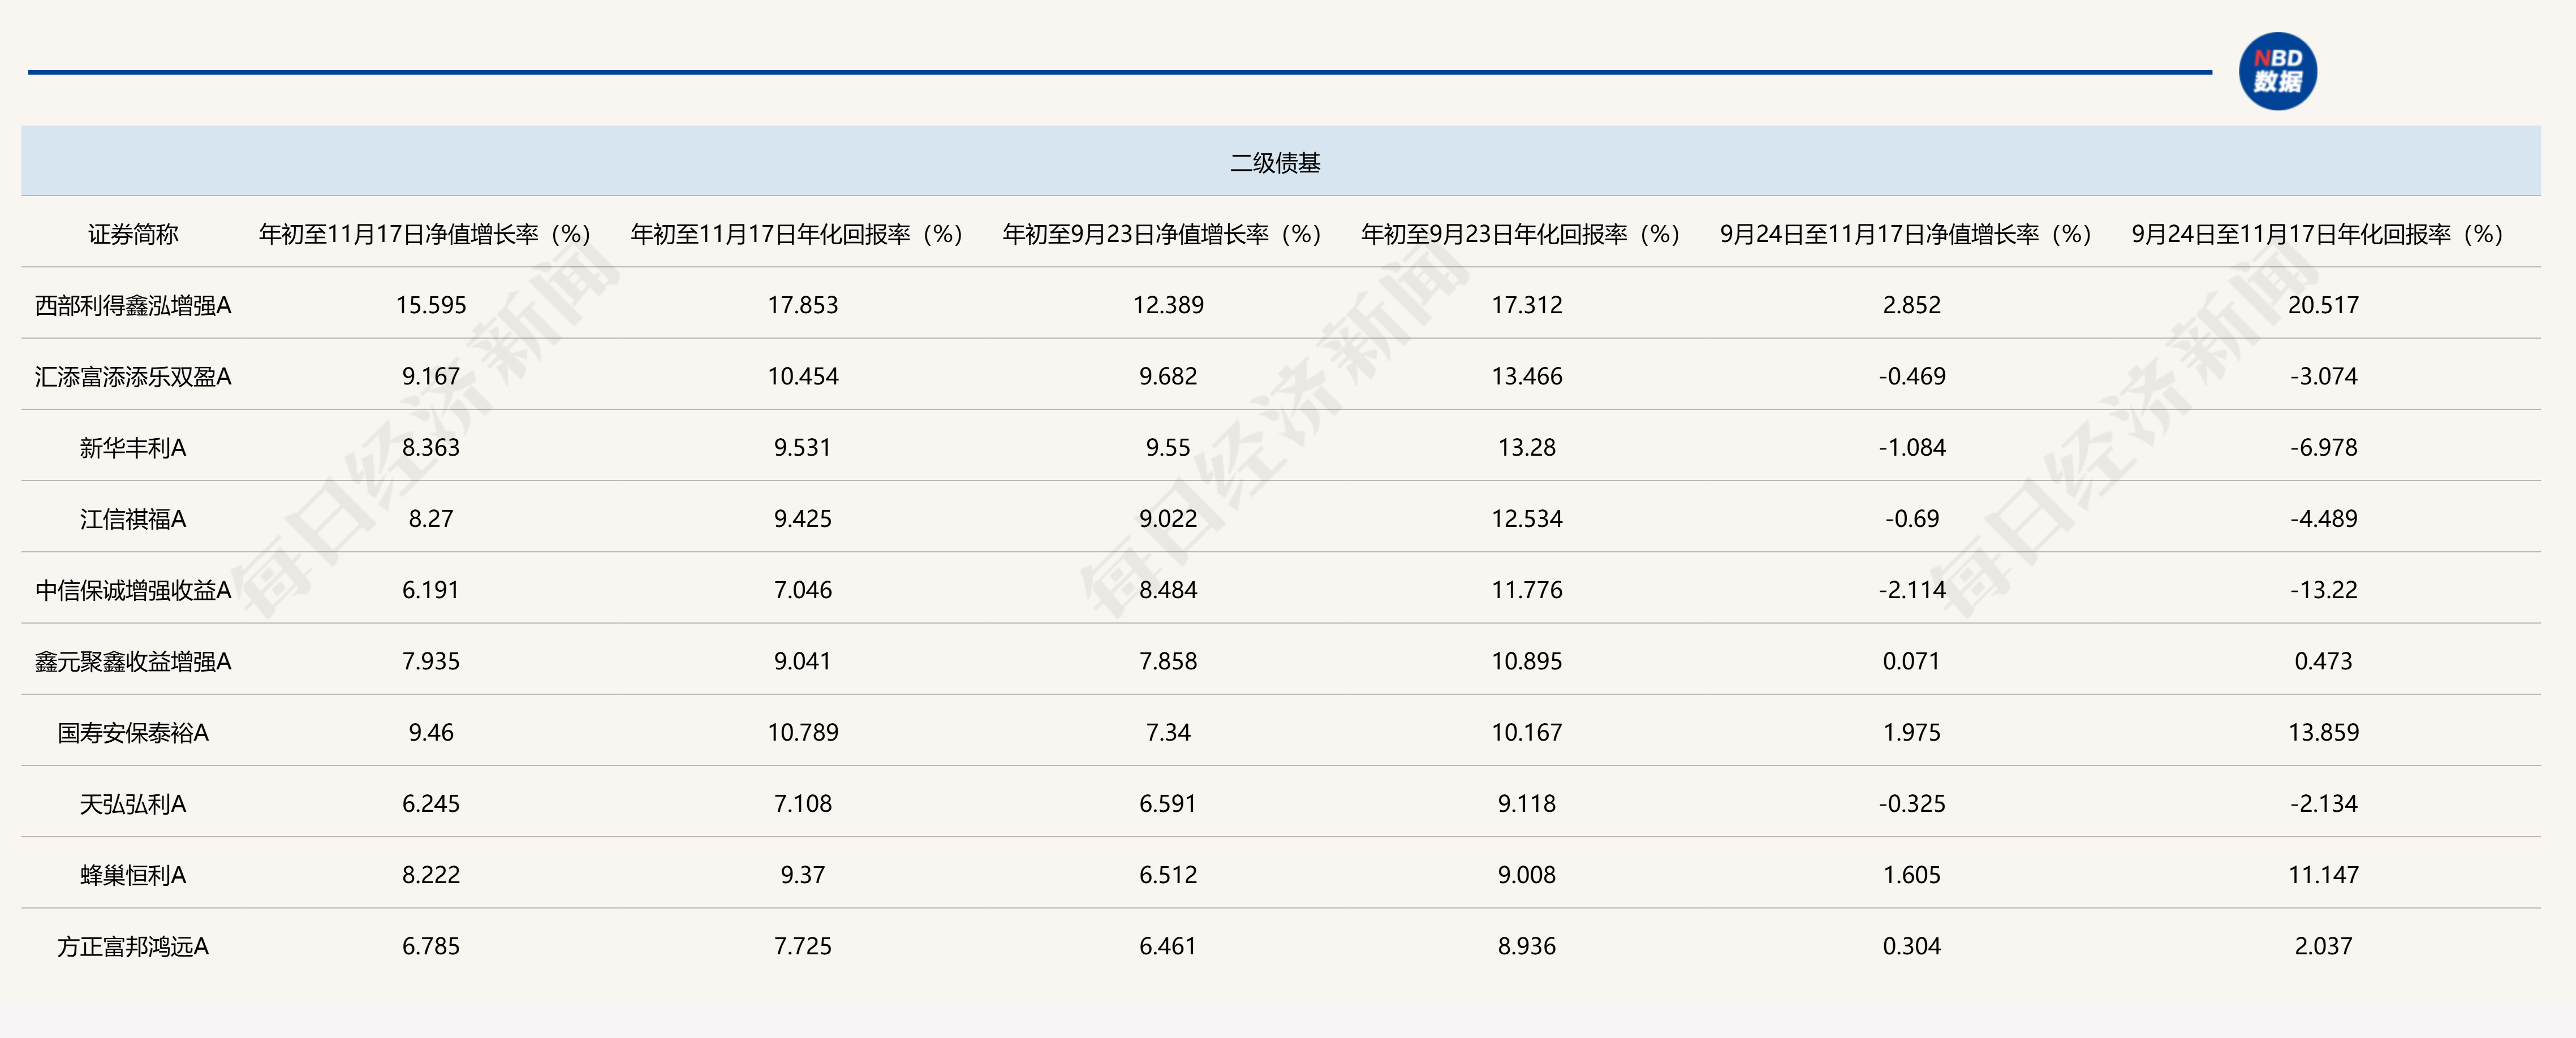
Task: Select the 9月24日至11月17日净值增长率 column header
Action: pos(1906,233)
